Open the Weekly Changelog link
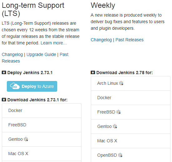The width and height of the screenshot is (172, 162). [101, 40]
